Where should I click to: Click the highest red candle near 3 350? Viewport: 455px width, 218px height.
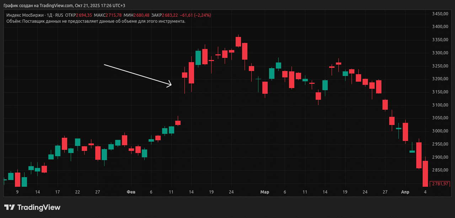tap(238, 41)
